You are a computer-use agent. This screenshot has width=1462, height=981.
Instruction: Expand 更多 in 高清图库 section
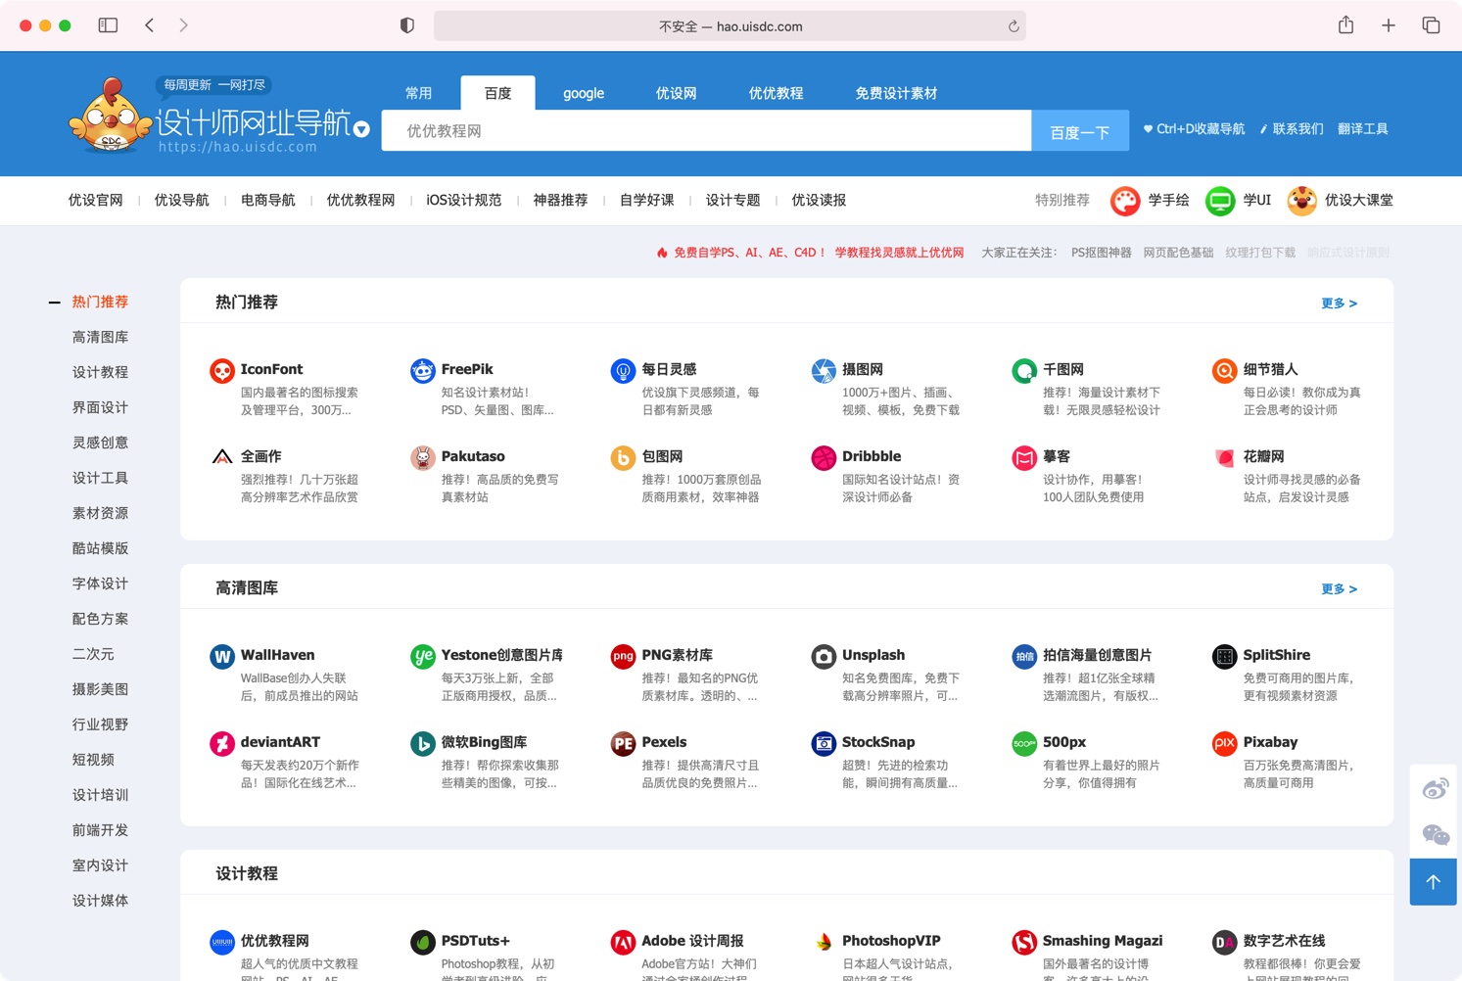pyautogui.click(x=1338, y=589)
